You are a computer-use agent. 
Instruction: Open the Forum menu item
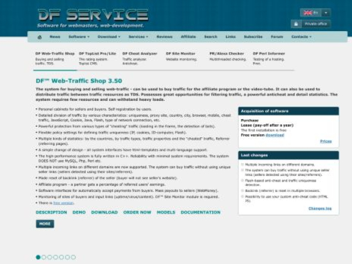tap(277, 36)
